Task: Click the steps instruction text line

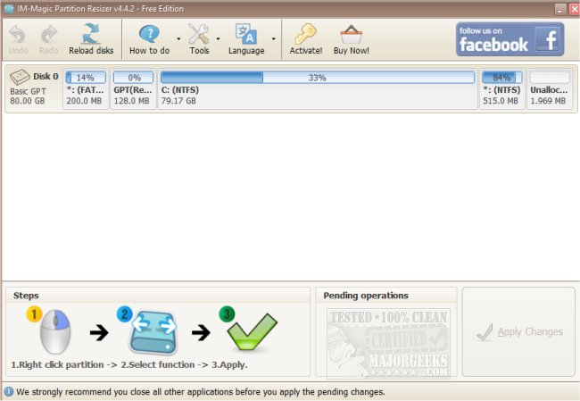Action: coord(129,364)
